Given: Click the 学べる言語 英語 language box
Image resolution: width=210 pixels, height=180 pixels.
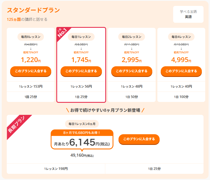Looking at the screenshot, I should tap(188, 14).
